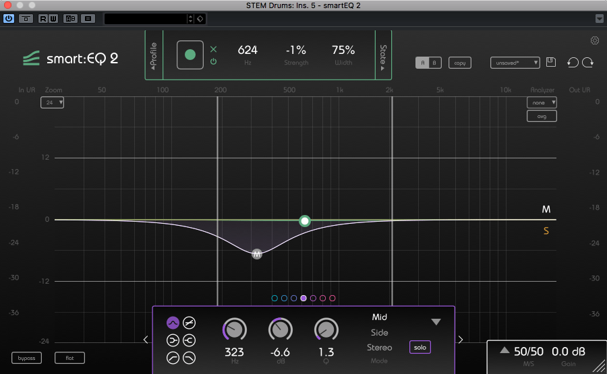Adjust the 624 Hz smart filter frequency
607x374 pixels.
[248, 51]
